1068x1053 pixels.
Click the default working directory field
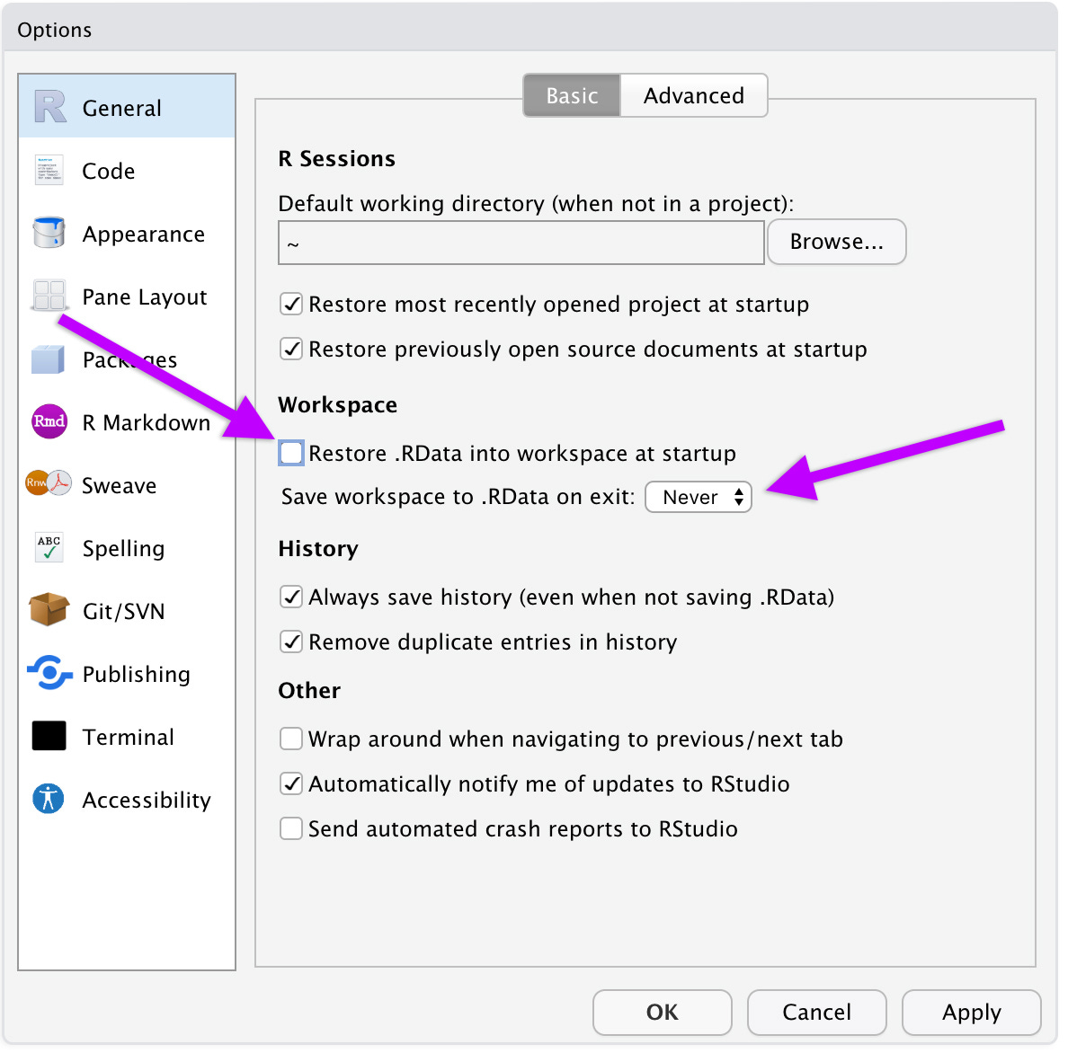click(x=521, y=243)
